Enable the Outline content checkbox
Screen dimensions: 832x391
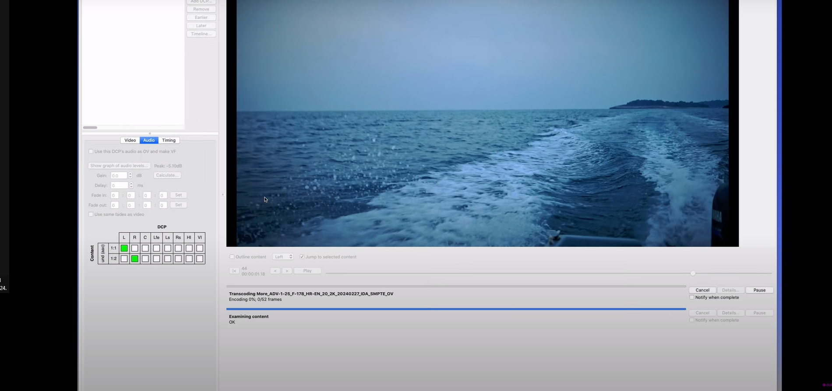pos(232,257)
